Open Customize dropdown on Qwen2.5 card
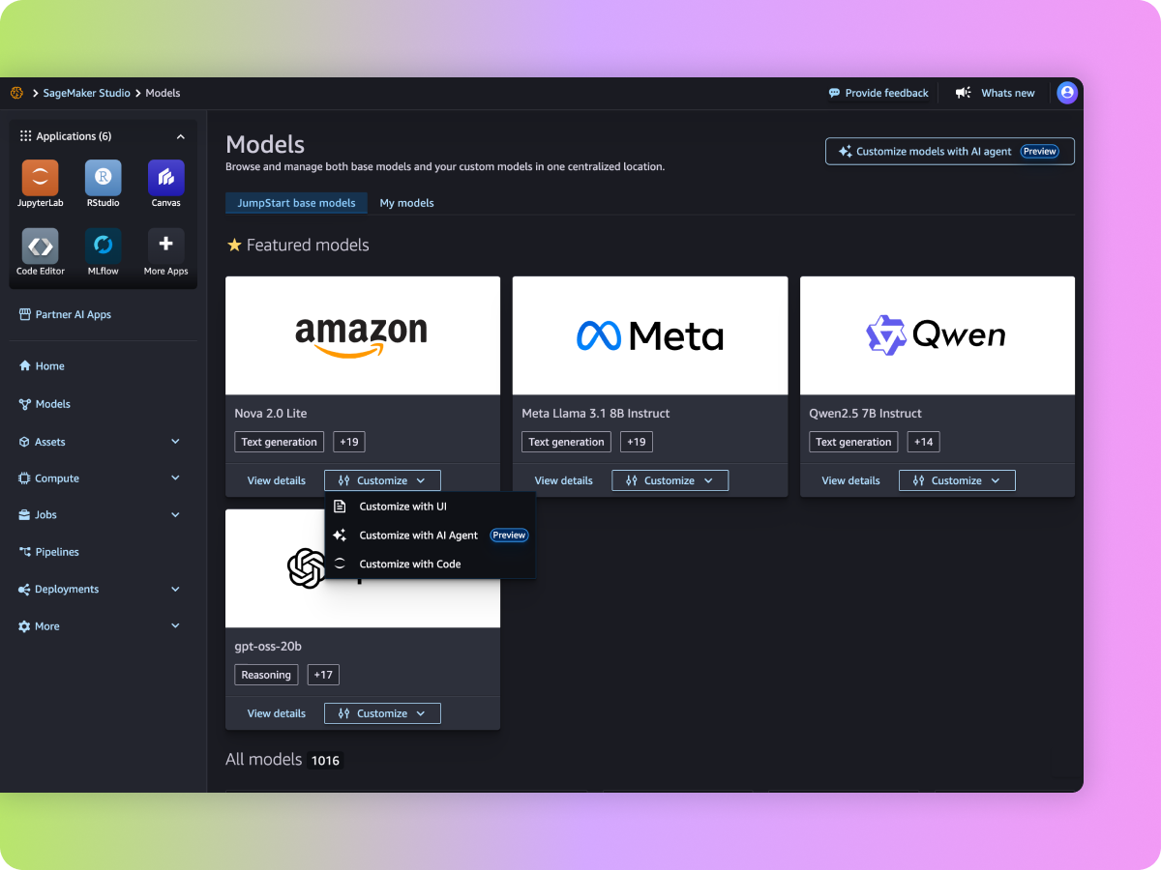 coord(956,480)
